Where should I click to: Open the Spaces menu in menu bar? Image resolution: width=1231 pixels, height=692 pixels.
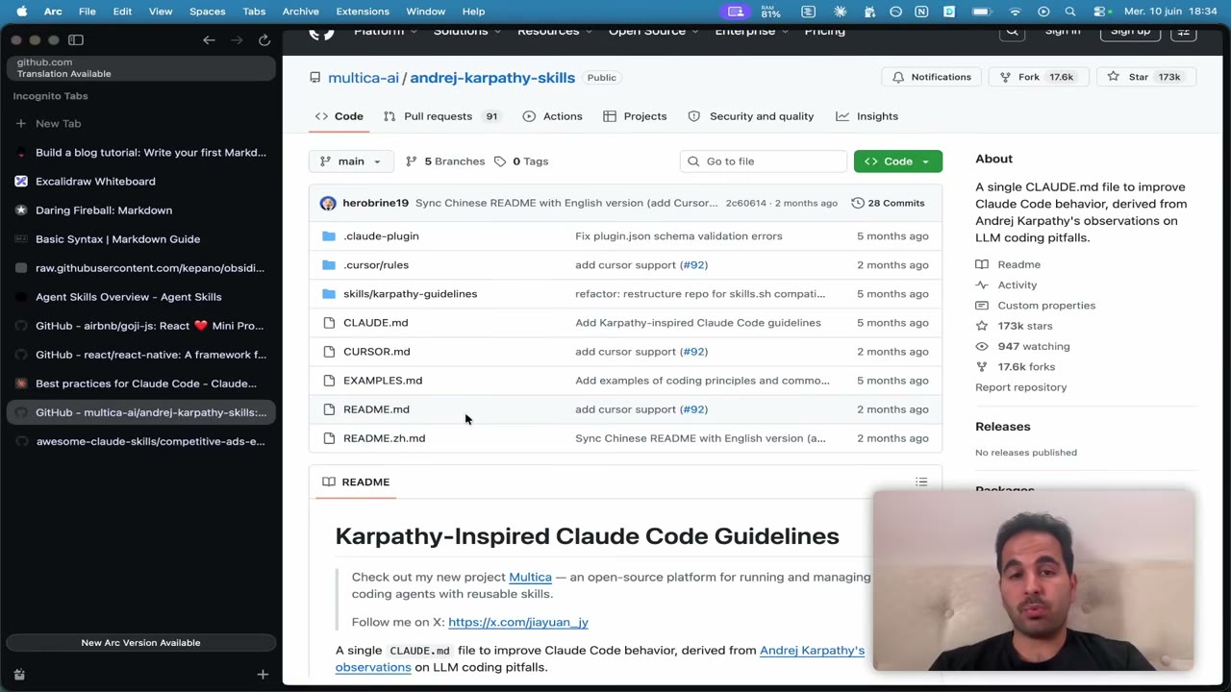pyautogui.click(x=207, y=12)
